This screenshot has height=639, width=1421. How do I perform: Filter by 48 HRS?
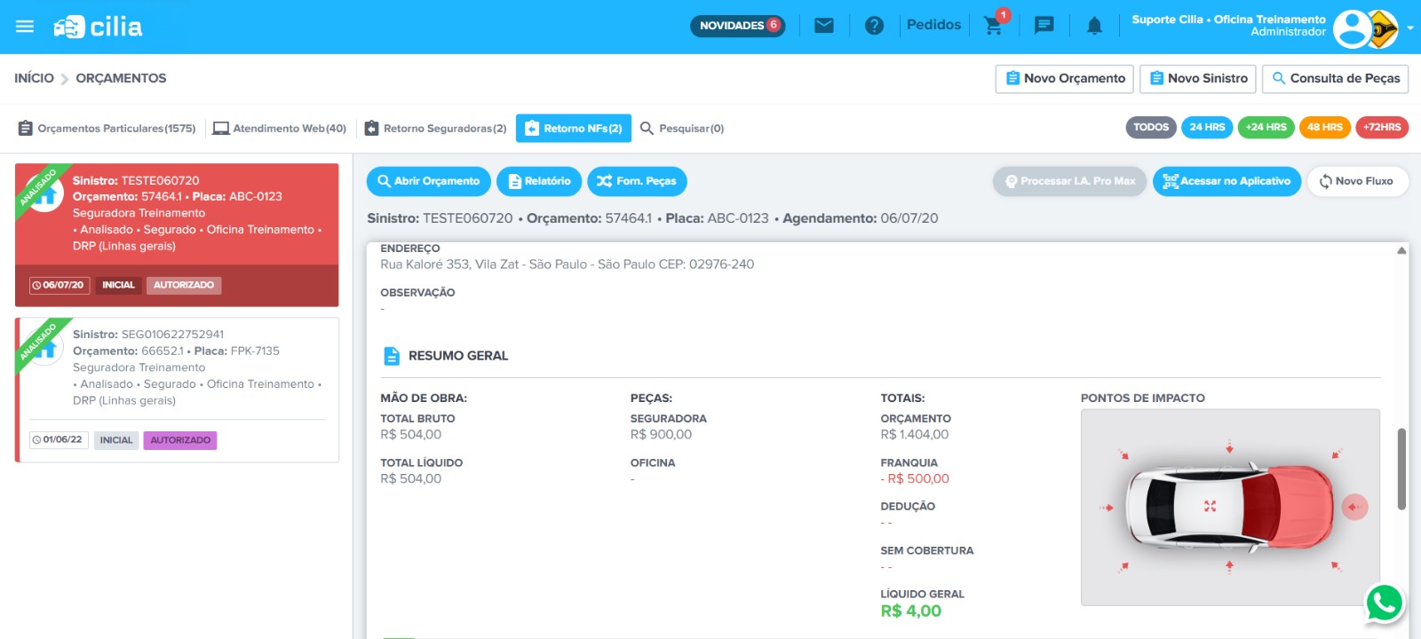coord(1324,127)
